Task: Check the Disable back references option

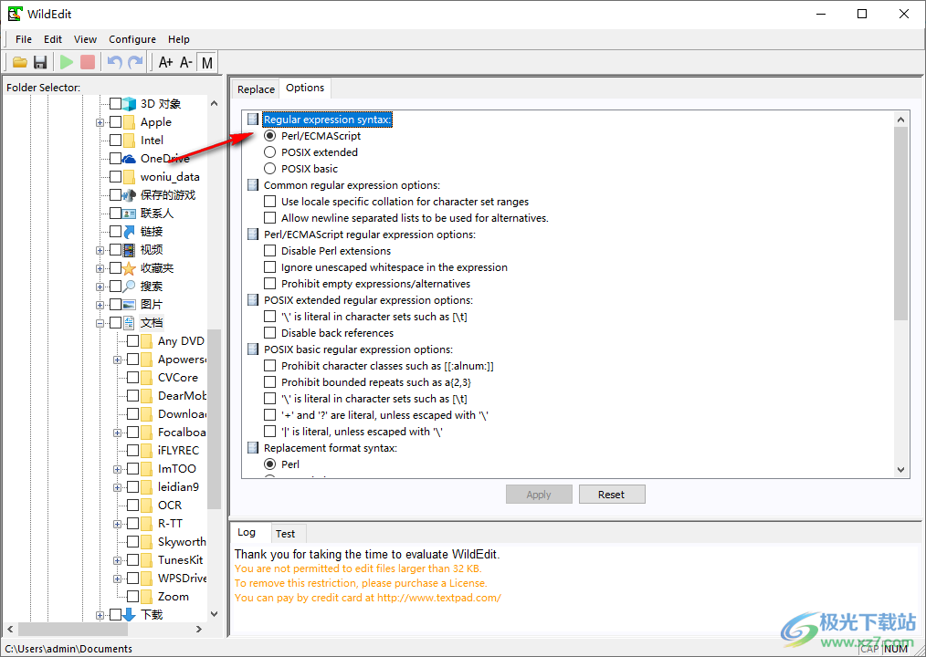Action: pyautogui.click(x=269, y=333)
